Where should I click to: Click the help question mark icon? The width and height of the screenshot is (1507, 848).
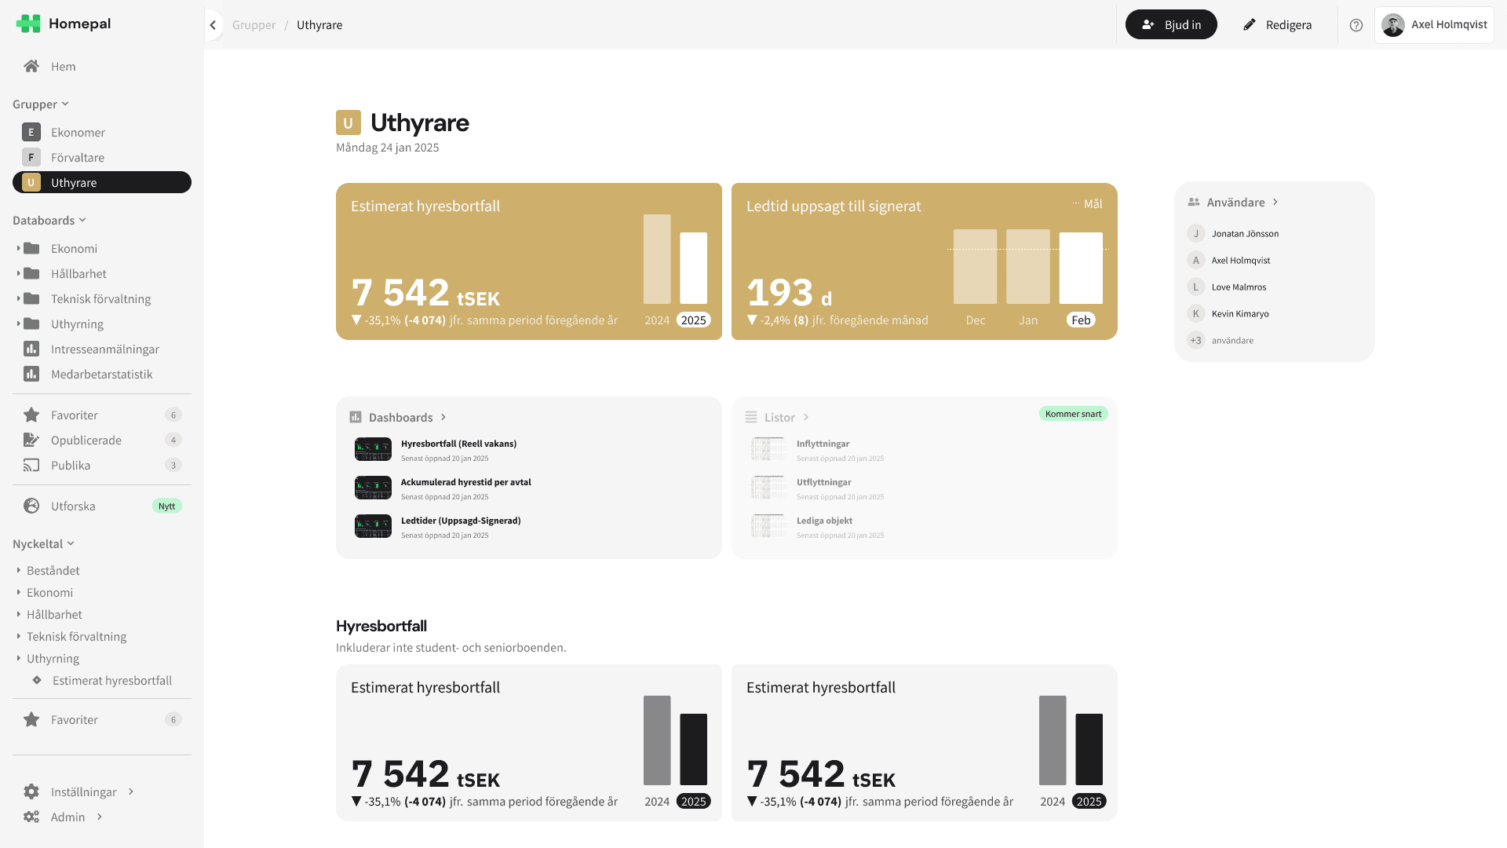tap(1356, 25)
